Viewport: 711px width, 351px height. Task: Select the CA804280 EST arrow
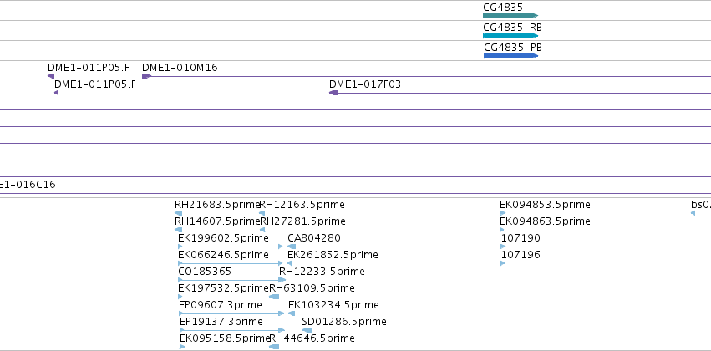pyautogui.click(x=292, y=247)
